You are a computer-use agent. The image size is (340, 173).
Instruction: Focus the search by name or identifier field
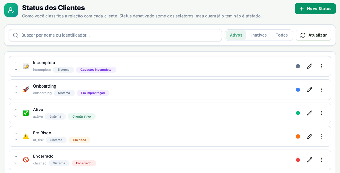pyautogui.click(x=116, y=35)
